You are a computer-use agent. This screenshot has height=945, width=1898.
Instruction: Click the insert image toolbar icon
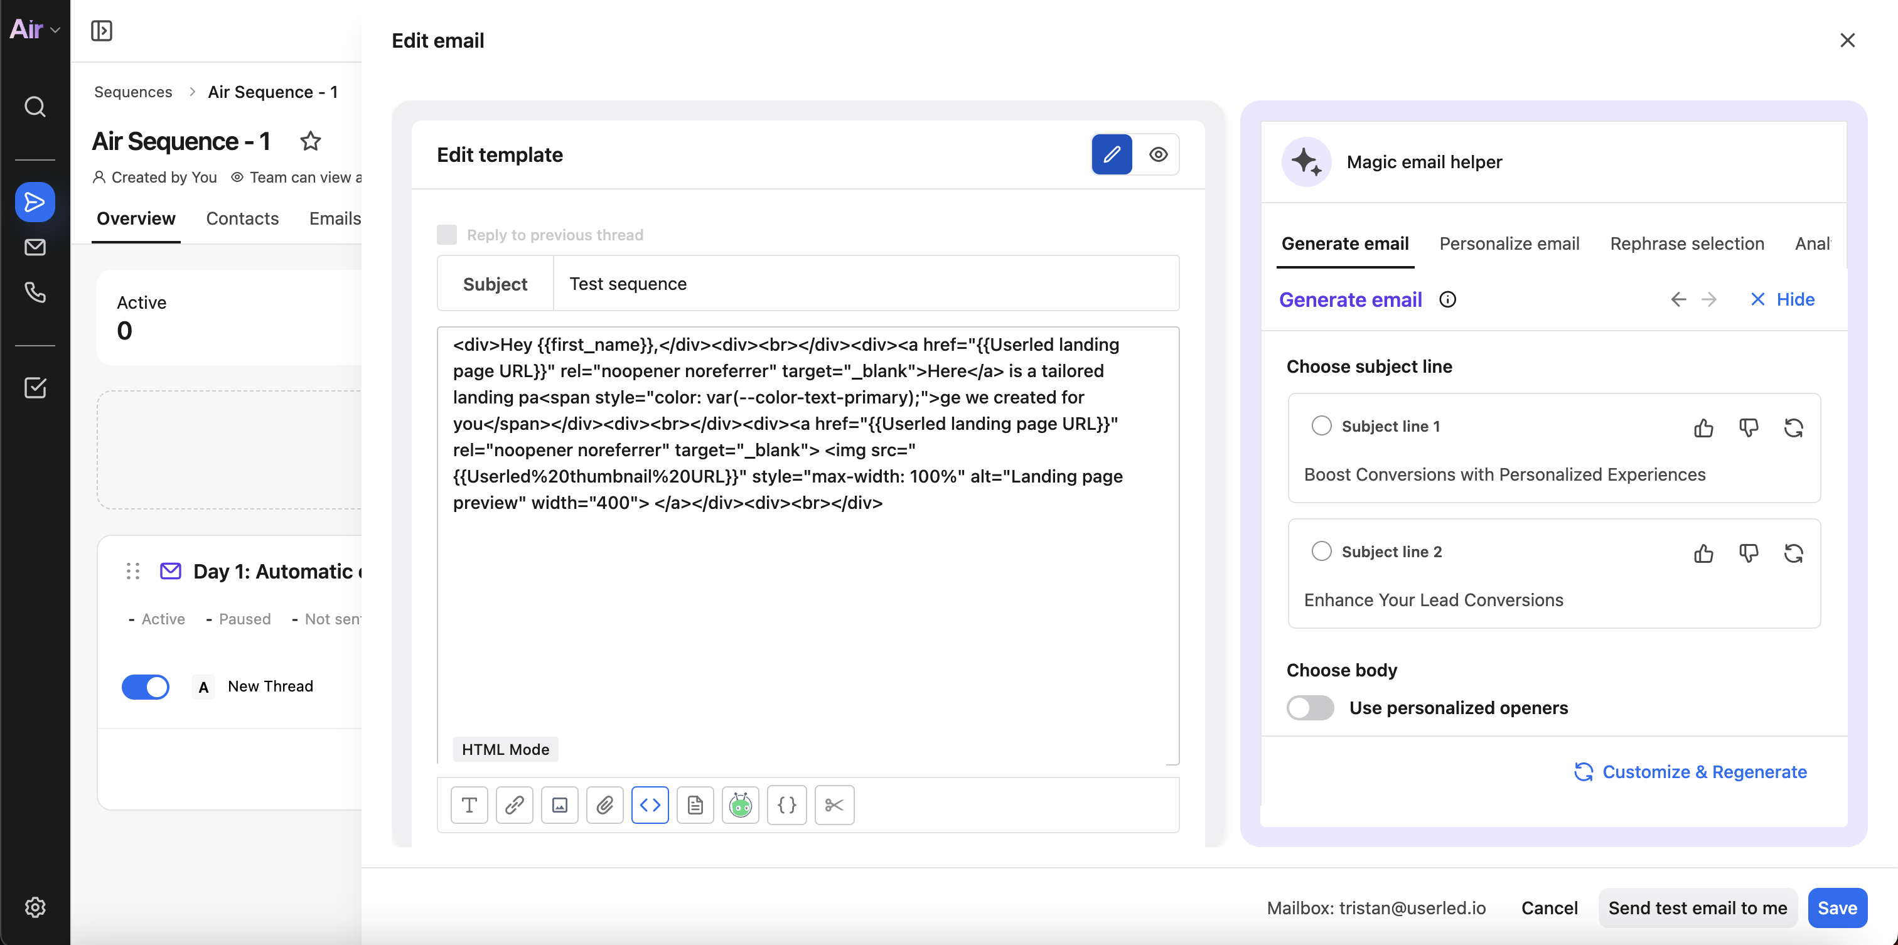pos(560,805)
